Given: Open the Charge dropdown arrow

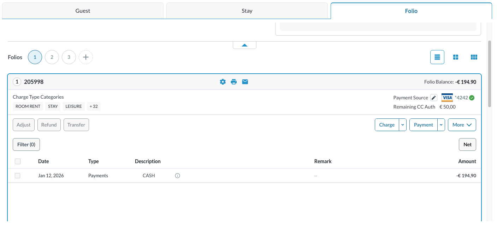Looking at the screenshot, I should click(x=403, y=124).
